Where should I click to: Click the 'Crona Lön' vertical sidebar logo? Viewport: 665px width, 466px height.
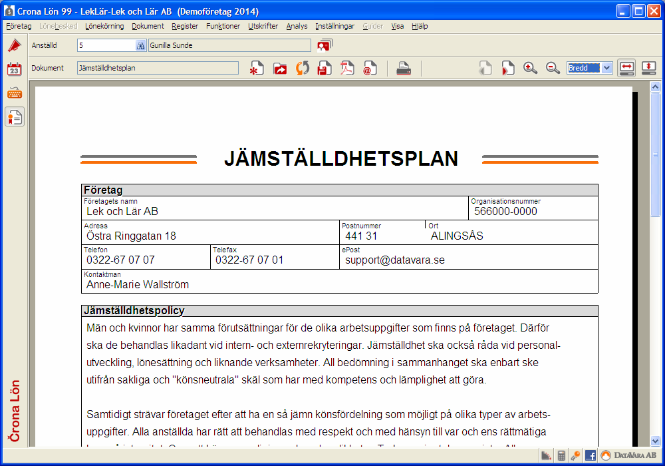(15, 411)
